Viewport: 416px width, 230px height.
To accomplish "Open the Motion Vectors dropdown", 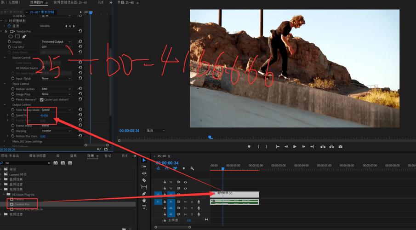I will point(56,89).
